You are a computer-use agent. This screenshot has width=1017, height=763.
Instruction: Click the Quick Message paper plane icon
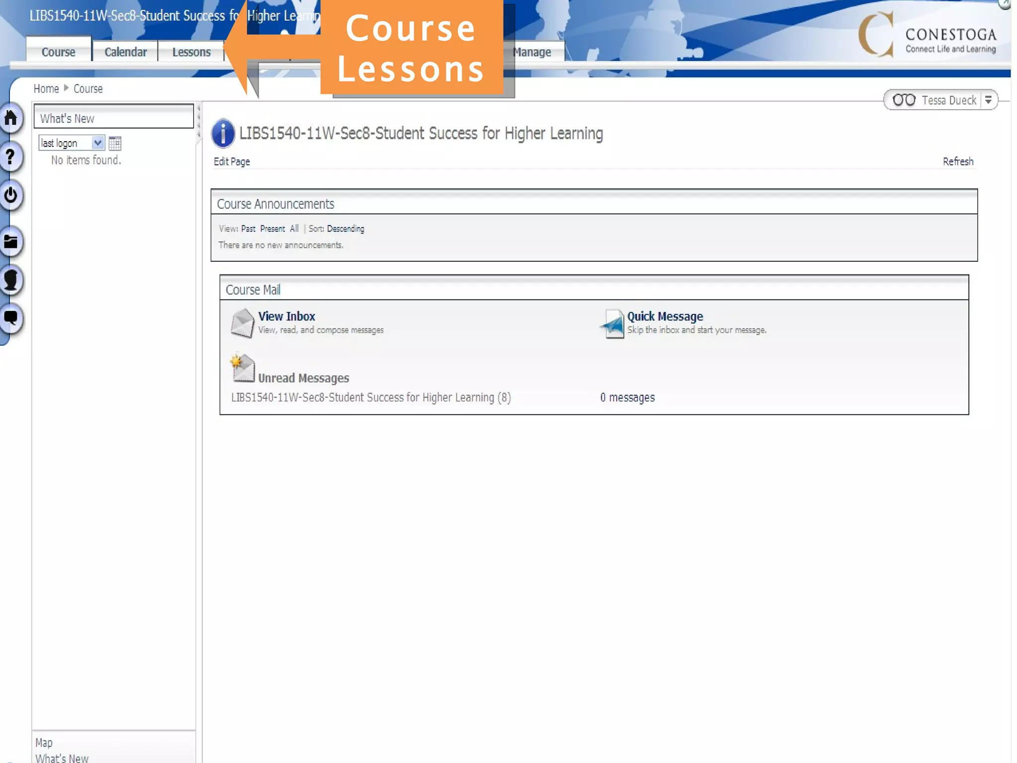coord(612,323)
